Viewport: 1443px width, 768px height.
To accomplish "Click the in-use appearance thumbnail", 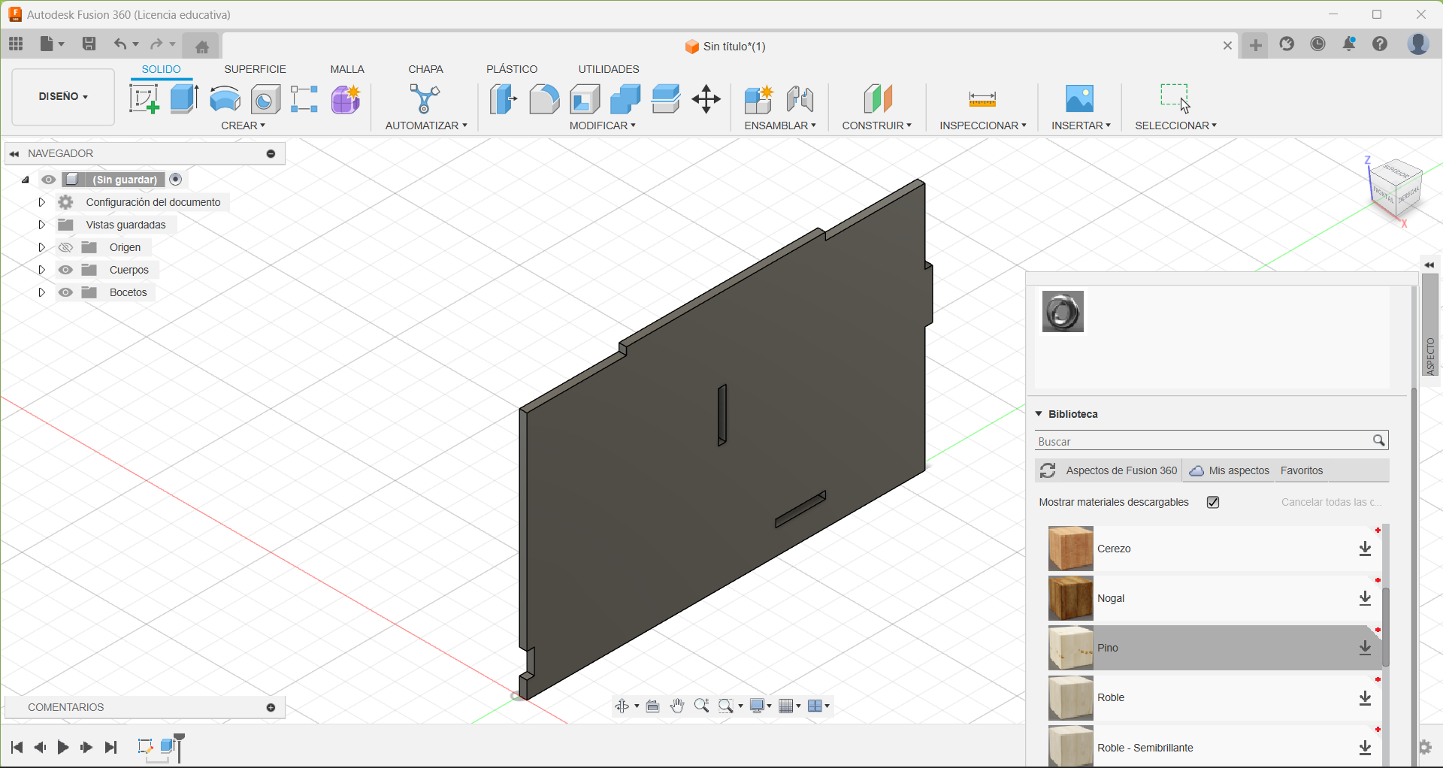I will tap(1063, 312).
